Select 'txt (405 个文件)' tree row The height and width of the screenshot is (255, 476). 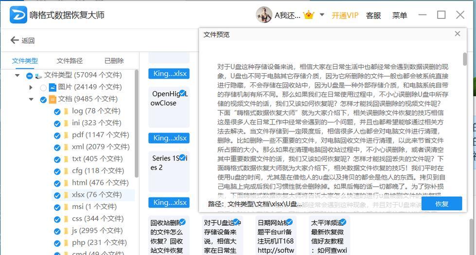[x=97, y=159]
